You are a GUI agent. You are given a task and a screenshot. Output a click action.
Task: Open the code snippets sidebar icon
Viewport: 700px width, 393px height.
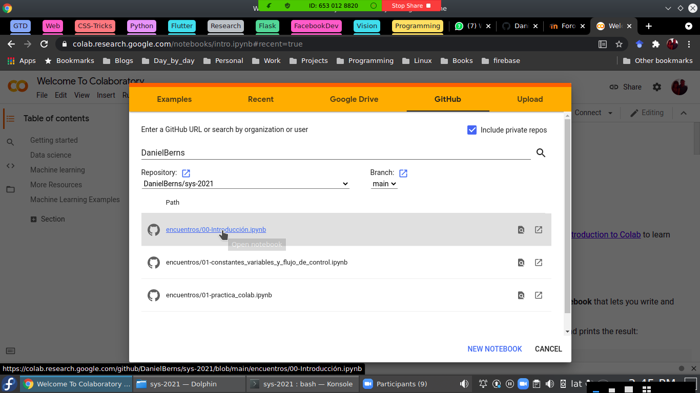10,166
